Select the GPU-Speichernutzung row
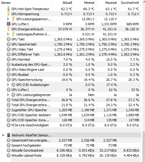The width and height of the screenshot is (145, 162). click(x=70, y=80)
